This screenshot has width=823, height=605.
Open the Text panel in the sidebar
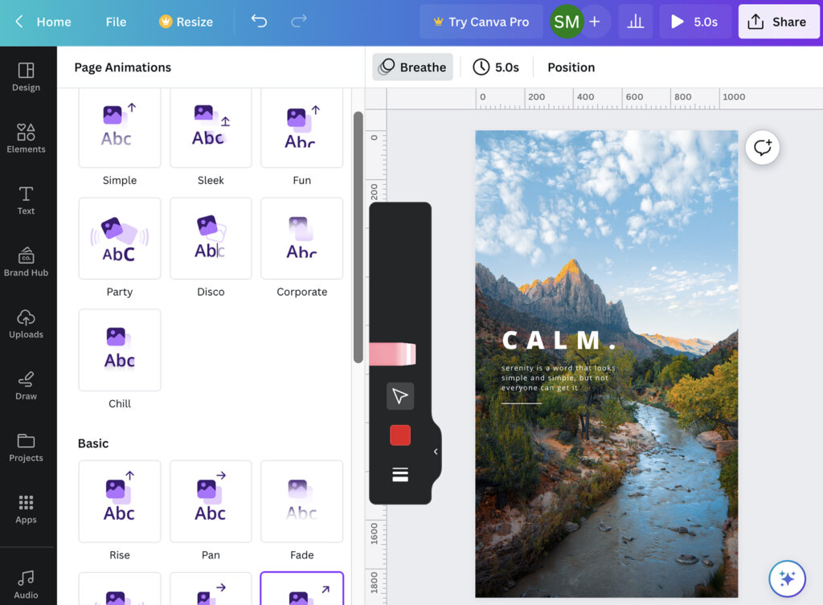26,199
